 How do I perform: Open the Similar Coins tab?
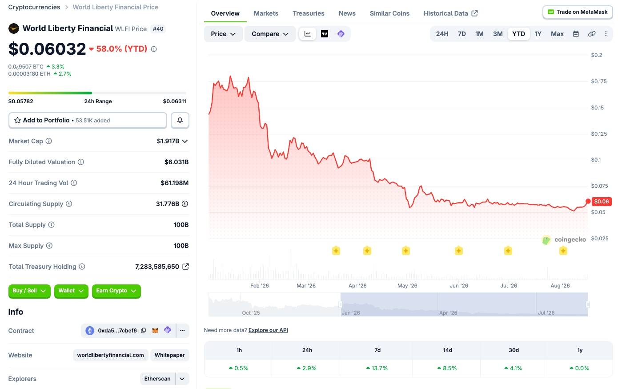pos(389,13)
